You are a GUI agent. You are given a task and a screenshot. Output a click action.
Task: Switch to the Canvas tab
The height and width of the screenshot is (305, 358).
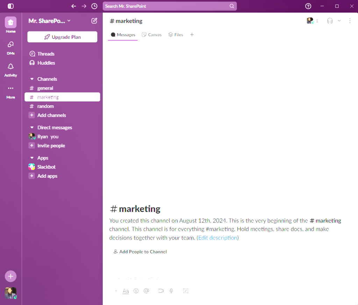click(x=152, y=35)
